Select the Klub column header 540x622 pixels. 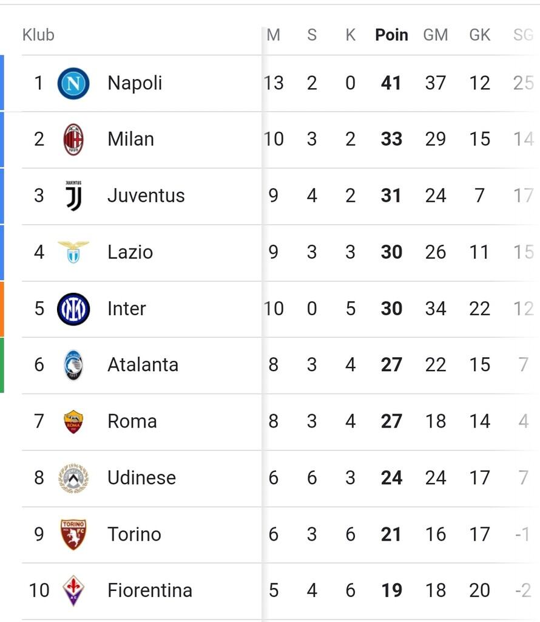click(38, 35)
